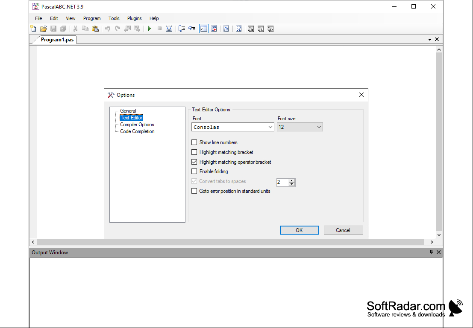The image size is (473, 328).
Task: Click the Navigate Forward toolbar icon
Action: click(137, 29)
